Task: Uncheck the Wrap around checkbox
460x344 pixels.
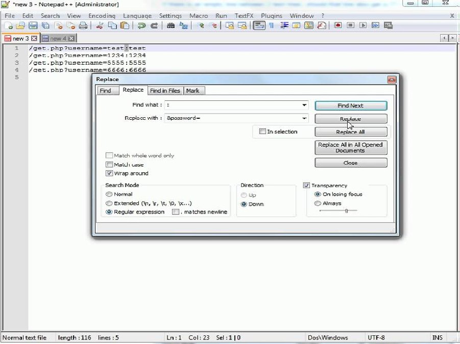Action: tap(109, 173)
